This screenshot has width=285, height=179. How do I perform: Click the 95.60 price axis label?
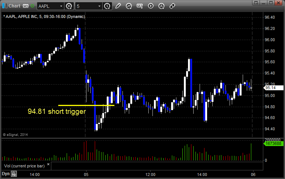270,62
